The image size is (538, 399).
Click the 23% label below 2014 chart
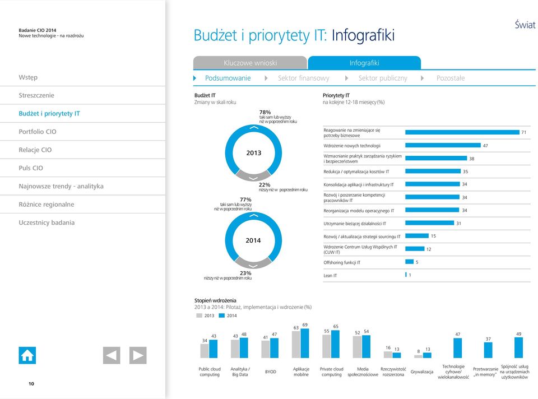pyautogui.click(x=245, y=273)
